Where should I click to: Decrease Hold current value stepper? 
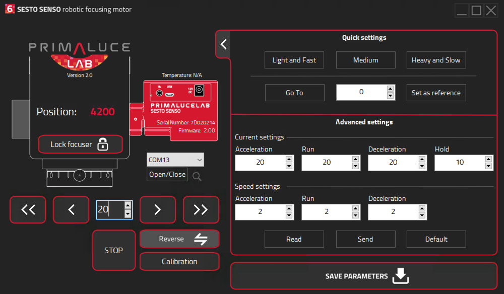(x=488, y=166)
